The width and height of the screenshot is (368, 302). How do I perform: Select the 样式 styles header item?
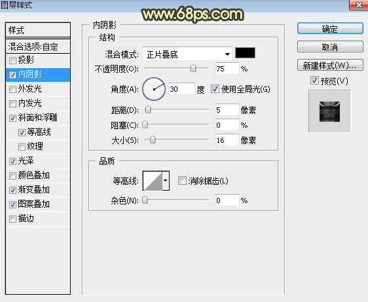[x=38, y=30]
